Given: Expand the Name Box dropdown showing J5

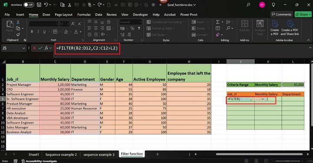Looking at the screenshot, I should [24, 48].
